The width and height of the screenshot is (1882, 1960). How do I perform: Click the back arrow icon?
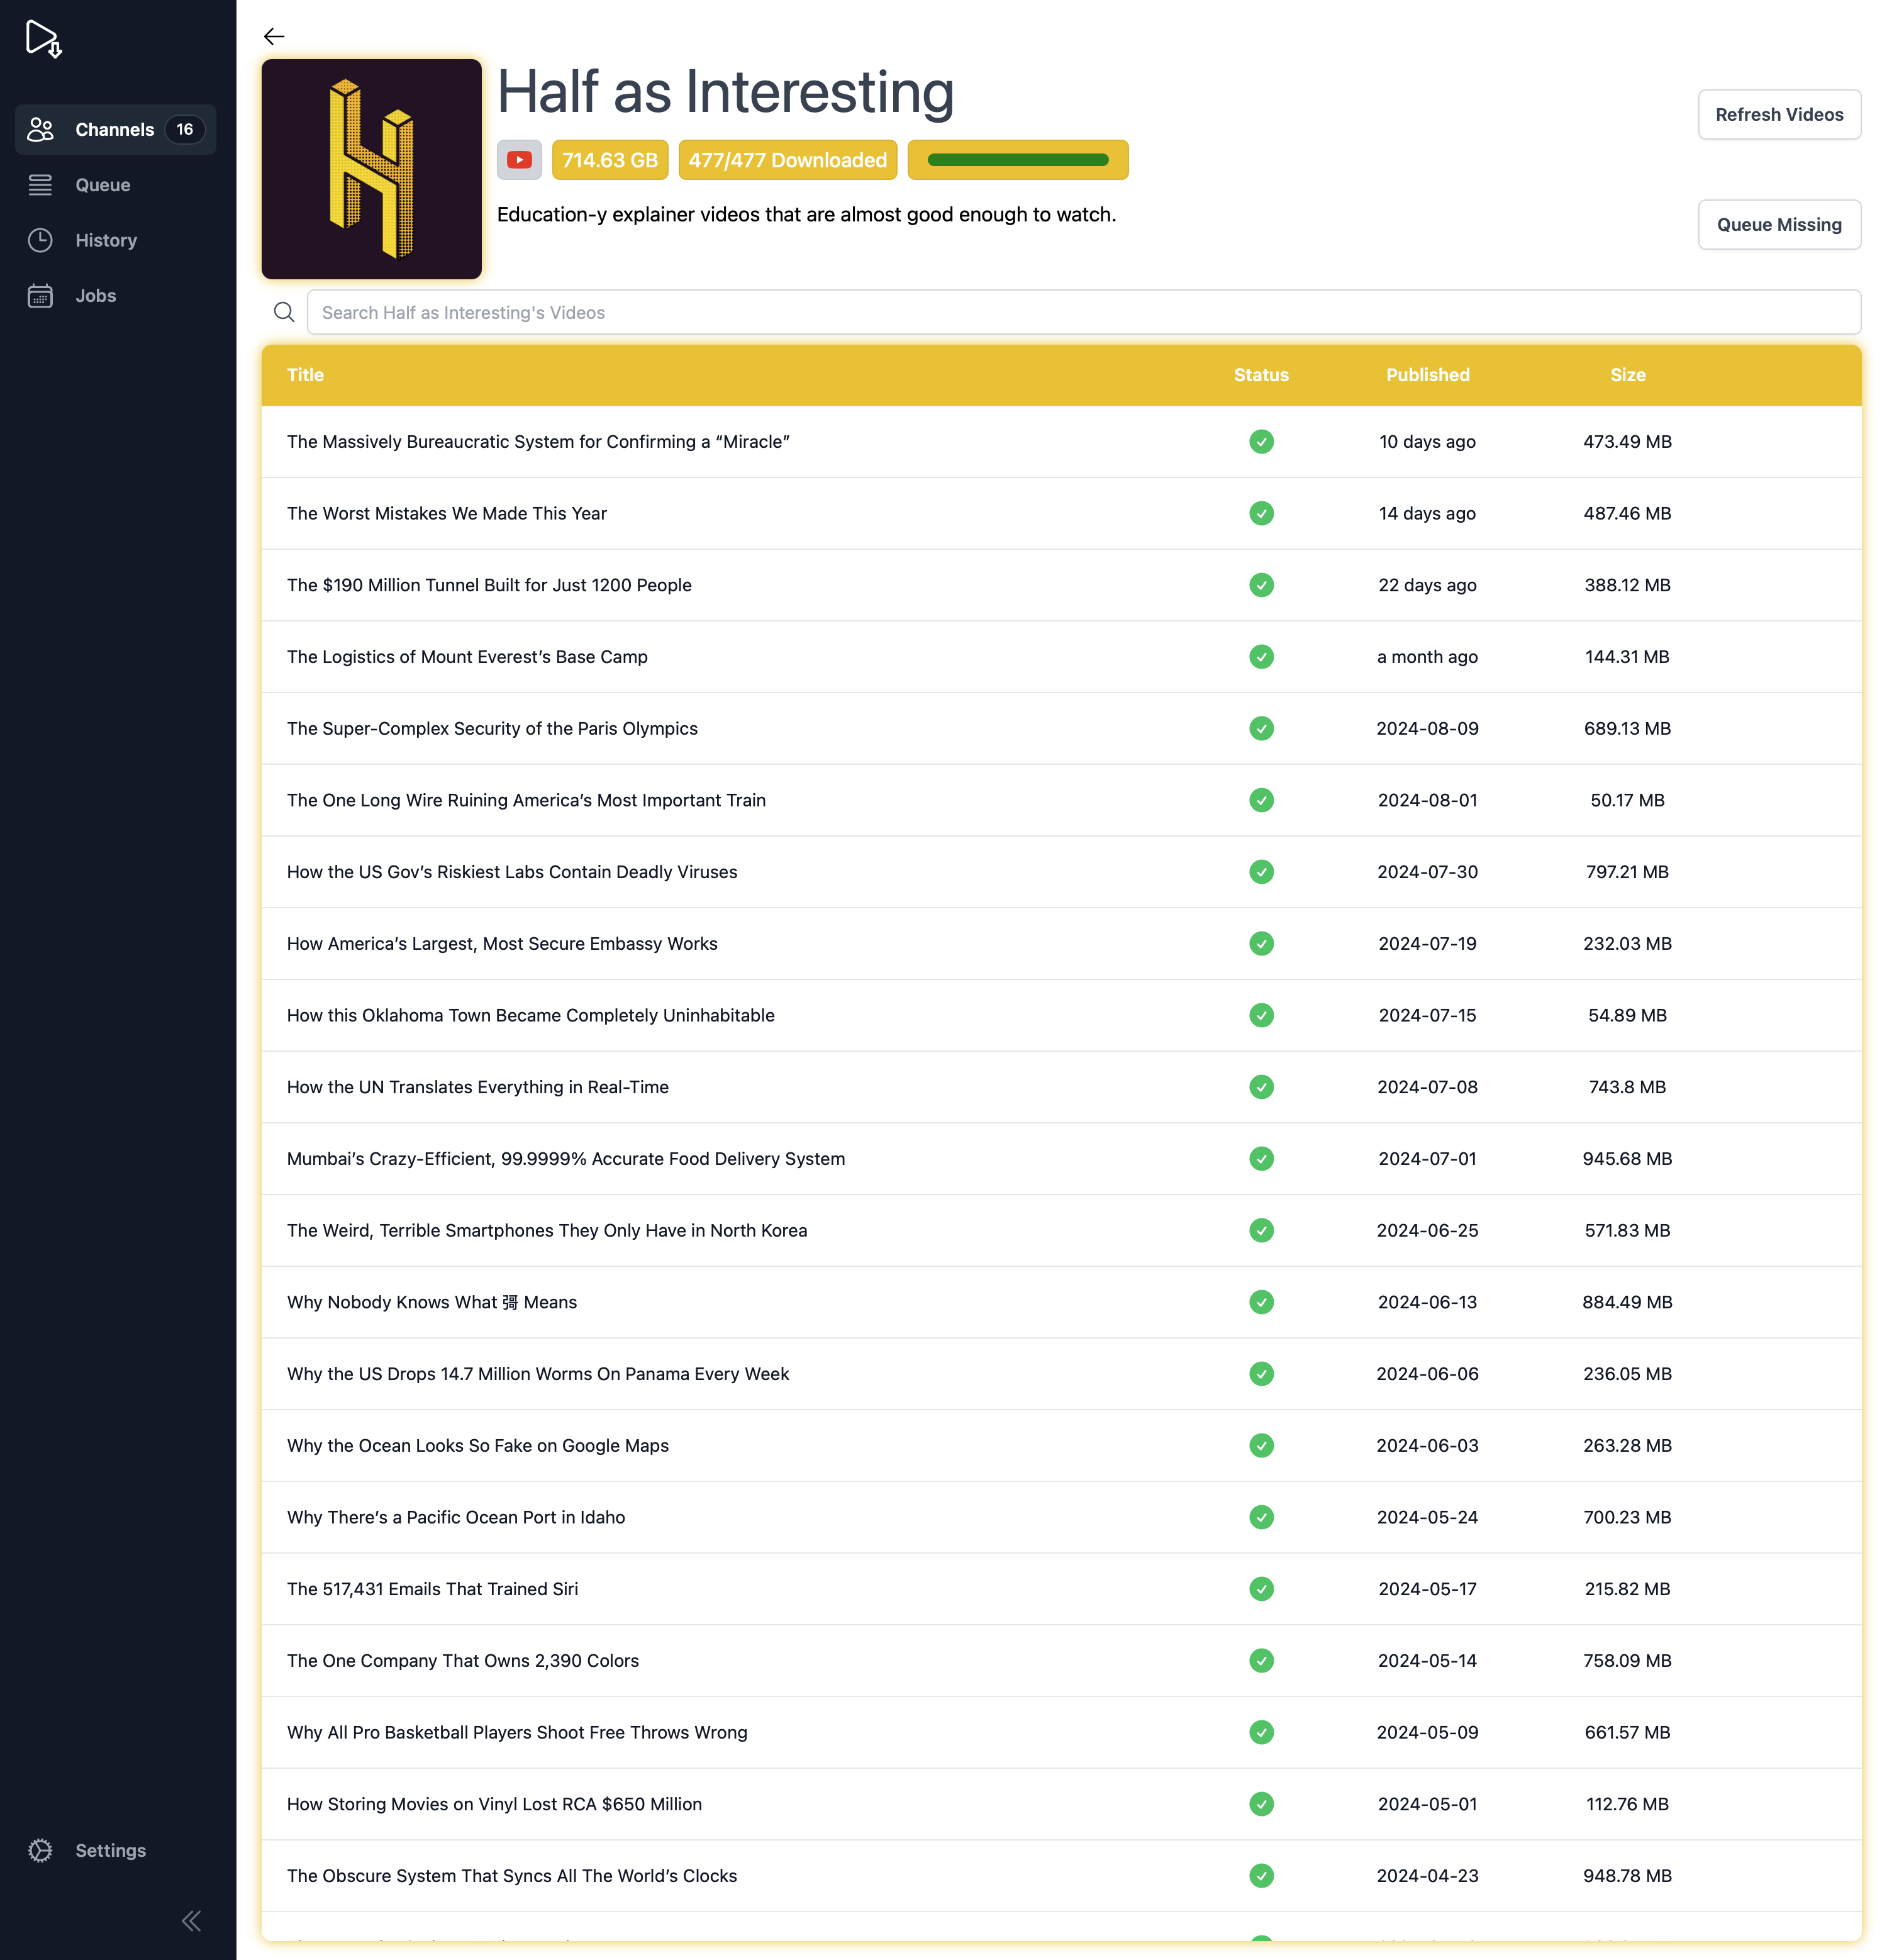point(274,37)
